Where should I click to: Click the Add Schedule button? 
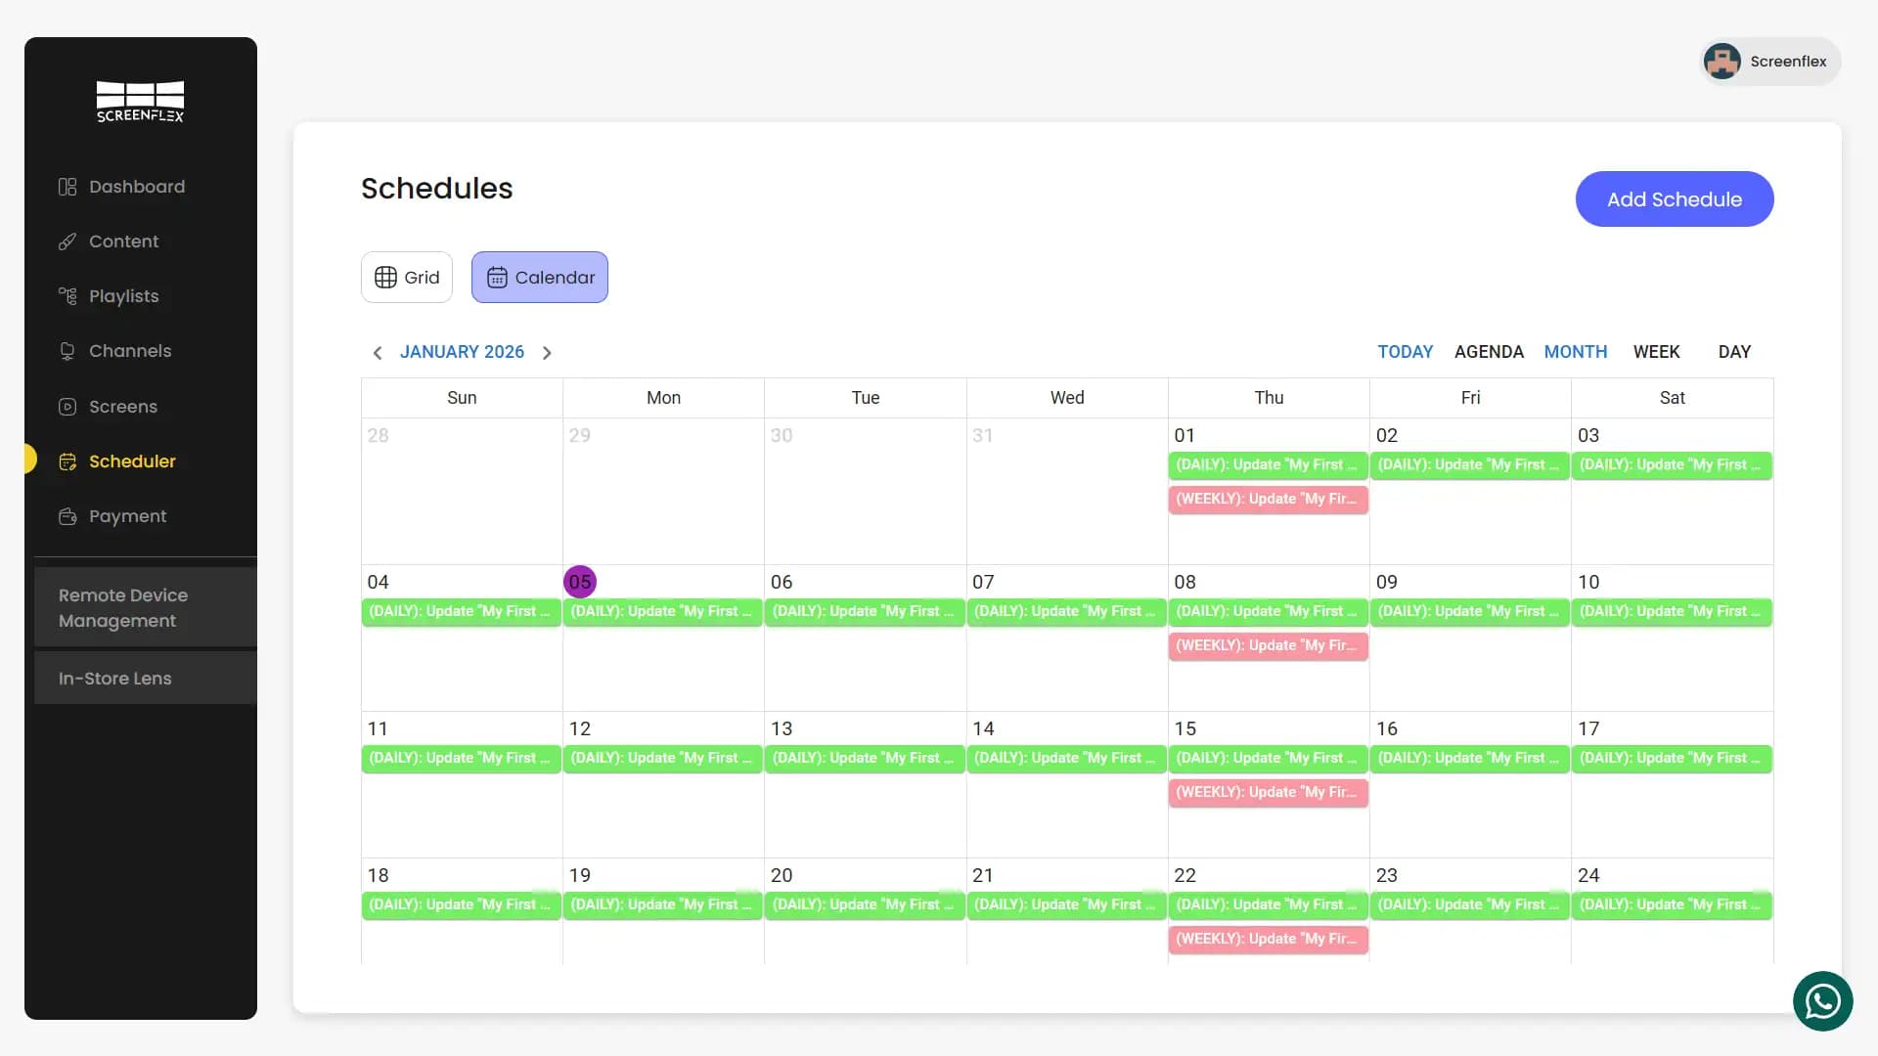click(x=1674, y=199)
